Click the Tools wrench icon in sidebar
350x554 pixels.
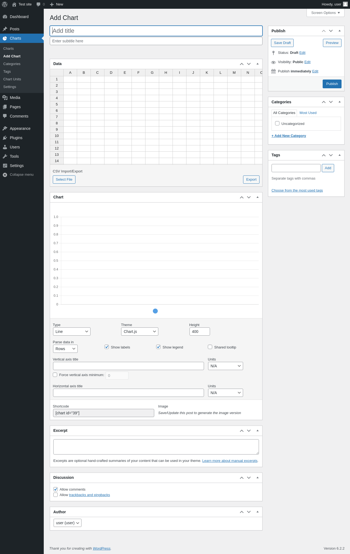[5, 156]
